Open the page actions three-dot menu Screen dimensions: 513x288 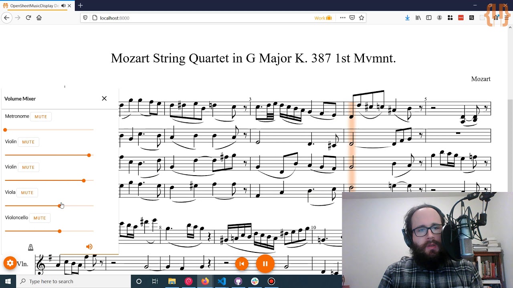click(x=343, y=18)
